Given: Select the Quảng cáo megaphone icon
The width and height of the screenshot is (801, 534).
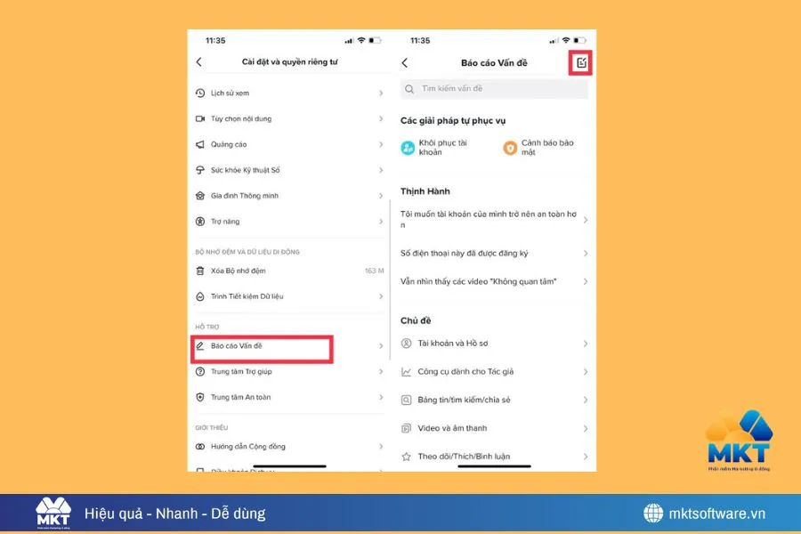Looking at the screenshot, I should [x=201, y=143].
